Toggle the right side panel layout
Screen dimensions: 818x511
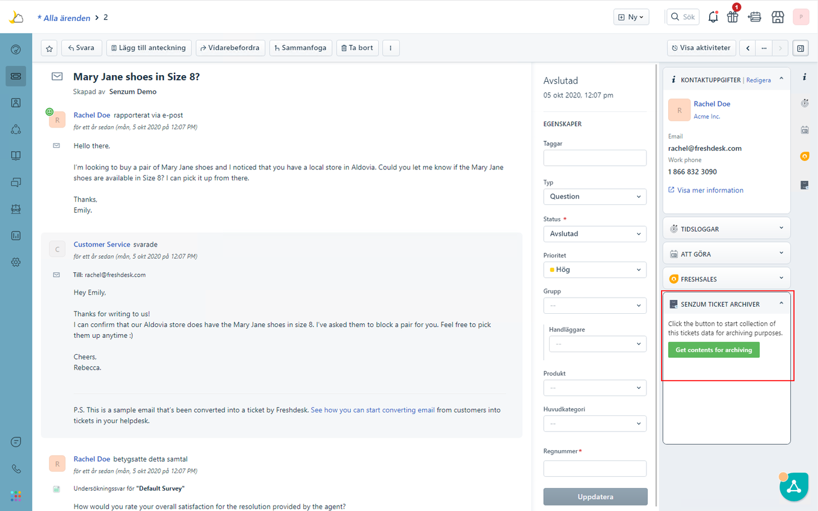800,48
